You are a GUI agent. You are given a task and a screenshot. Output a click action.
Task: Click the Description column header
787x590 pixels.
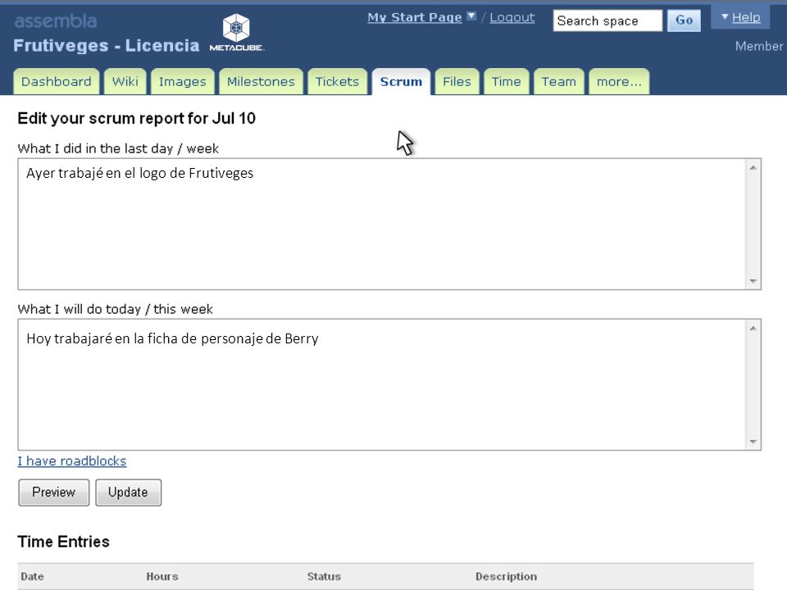point(506,576)
